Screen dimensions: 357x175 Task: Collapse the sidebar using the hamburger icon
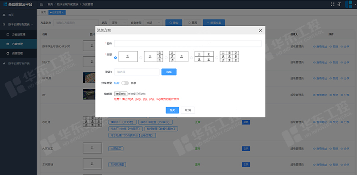coord(42,4)
